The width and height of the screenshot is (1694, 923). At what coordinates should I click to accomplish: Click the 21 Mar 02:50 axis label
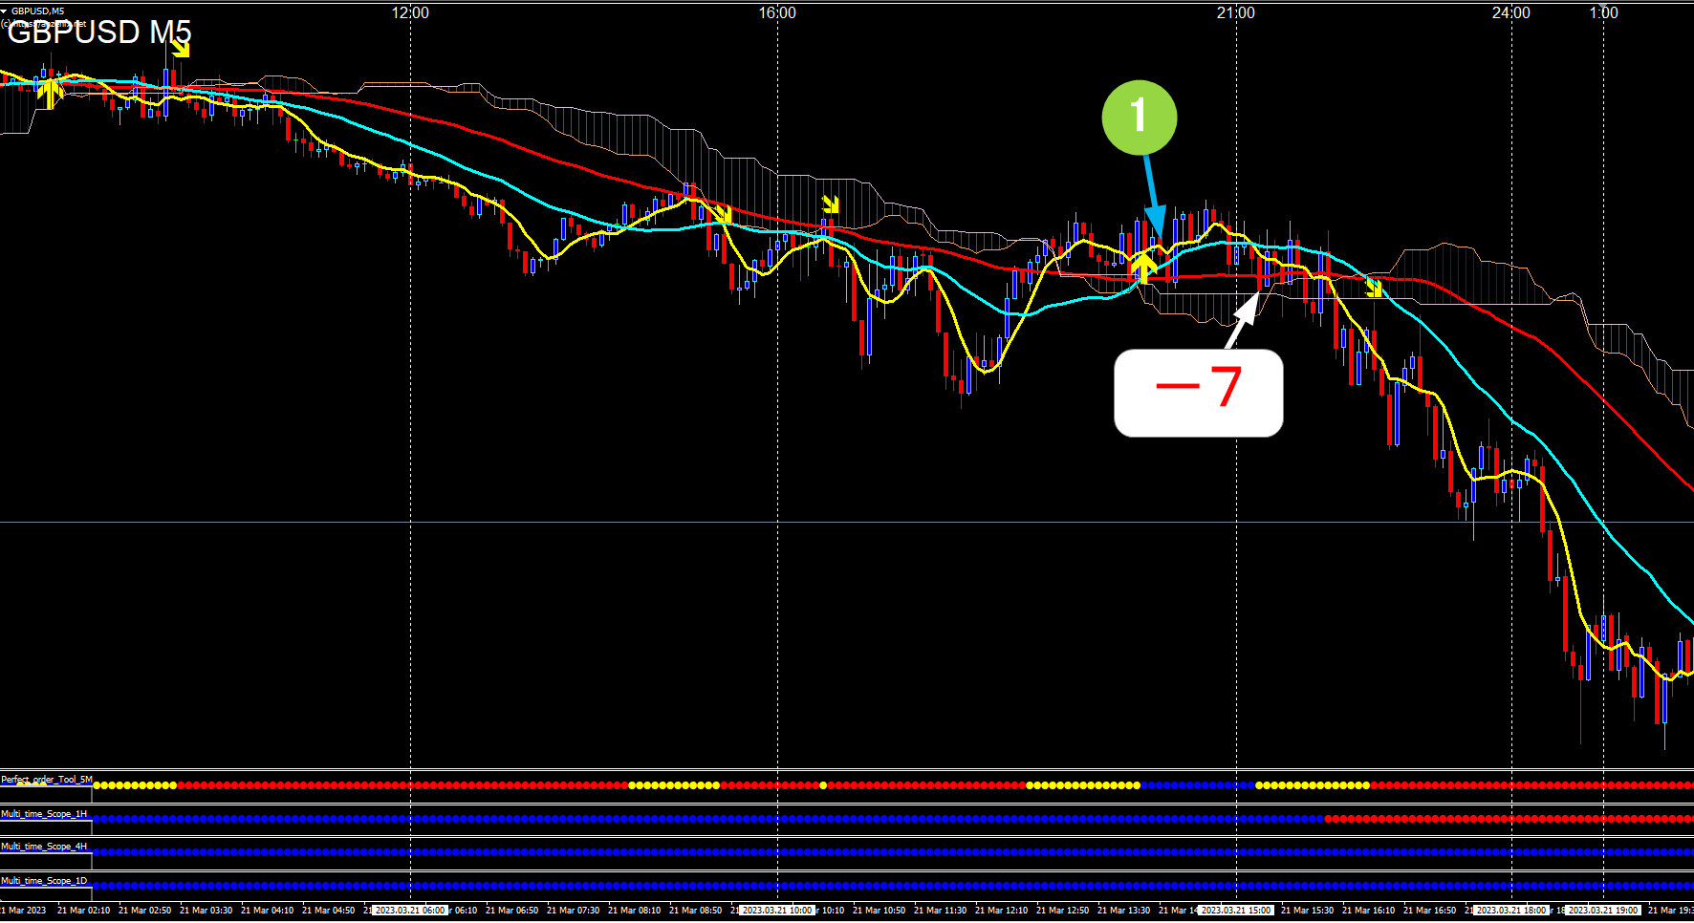click(x=144, y=911)
